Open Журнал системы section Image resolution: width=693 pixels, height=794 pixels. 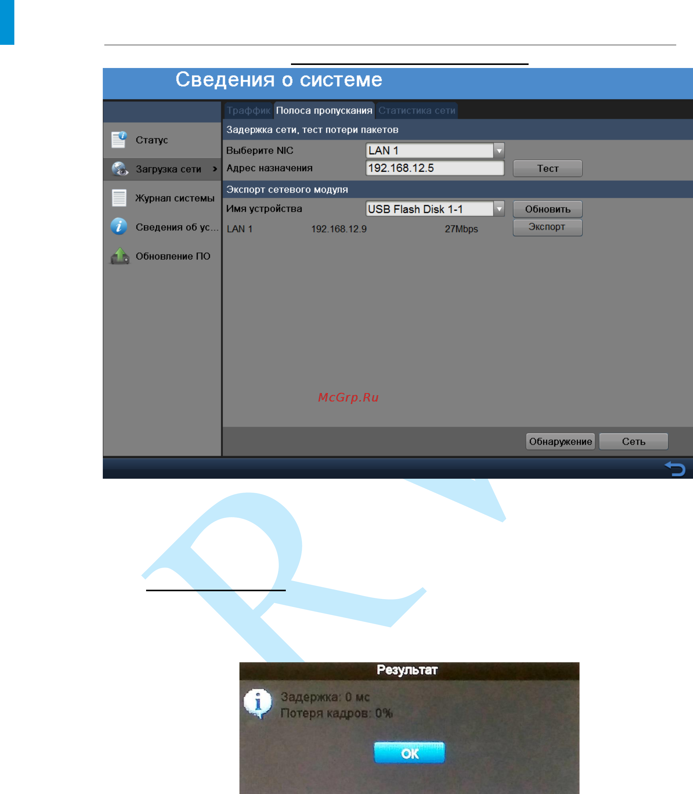point(162,198)
